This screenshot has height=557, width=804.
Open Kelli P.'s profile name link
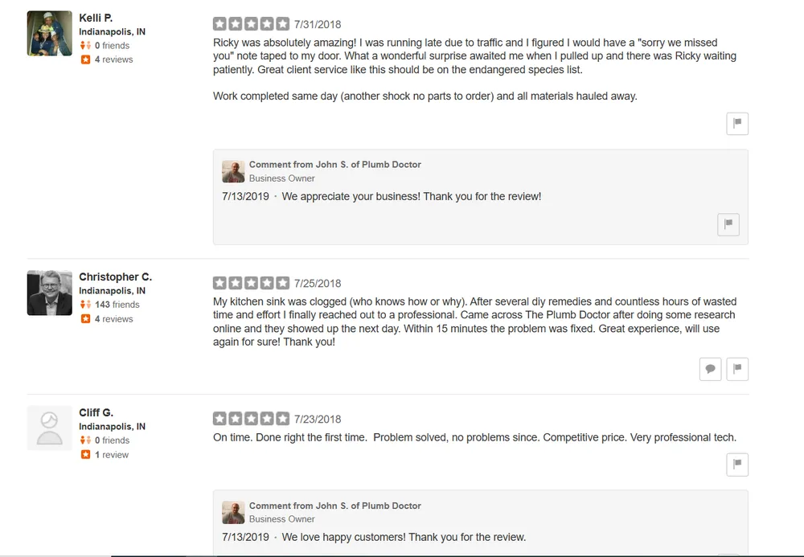click(96, 18)
